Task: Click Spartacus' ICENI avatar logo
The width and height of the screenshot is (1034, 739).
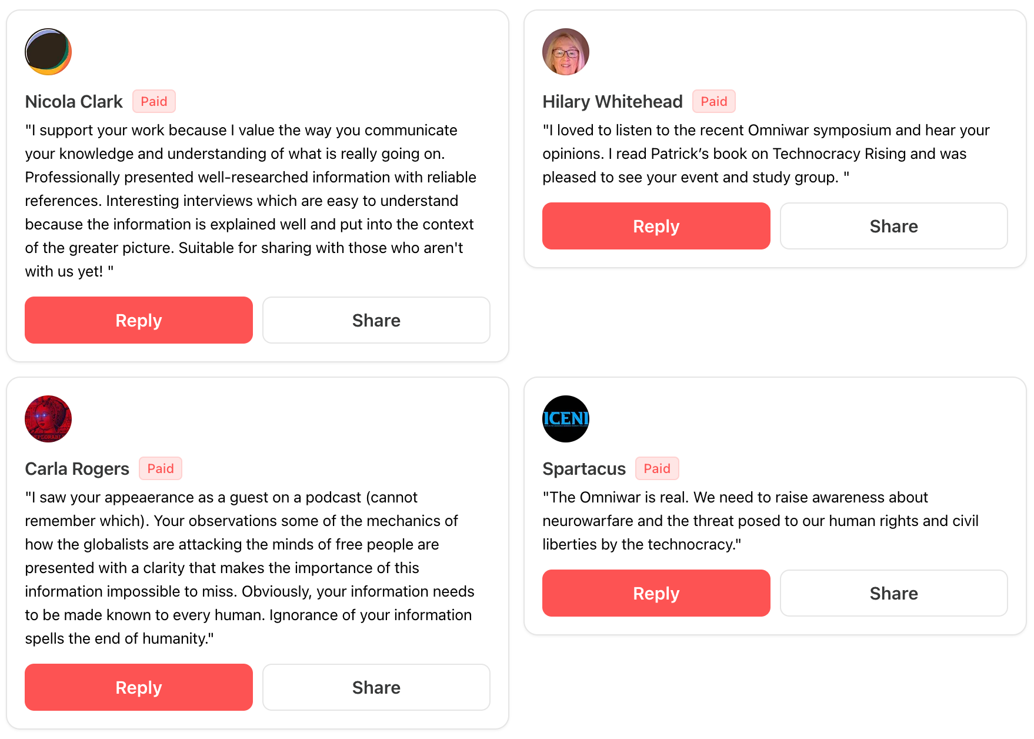Action: coord(565,419)
